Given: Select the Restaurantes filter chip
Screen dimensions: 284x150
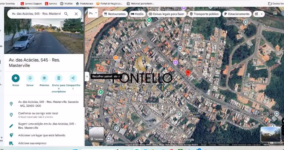Looking at the screenshot, I should (x=115, y=14).
